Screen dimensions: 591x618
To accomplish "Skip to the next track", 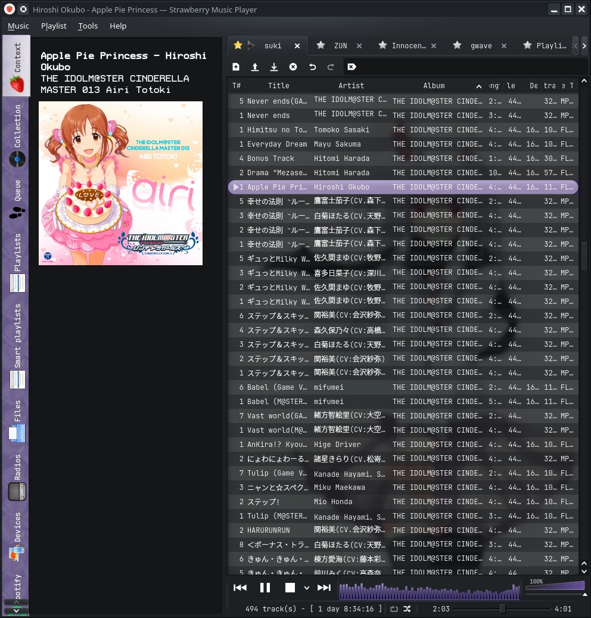I will click(x=324, y=588).
